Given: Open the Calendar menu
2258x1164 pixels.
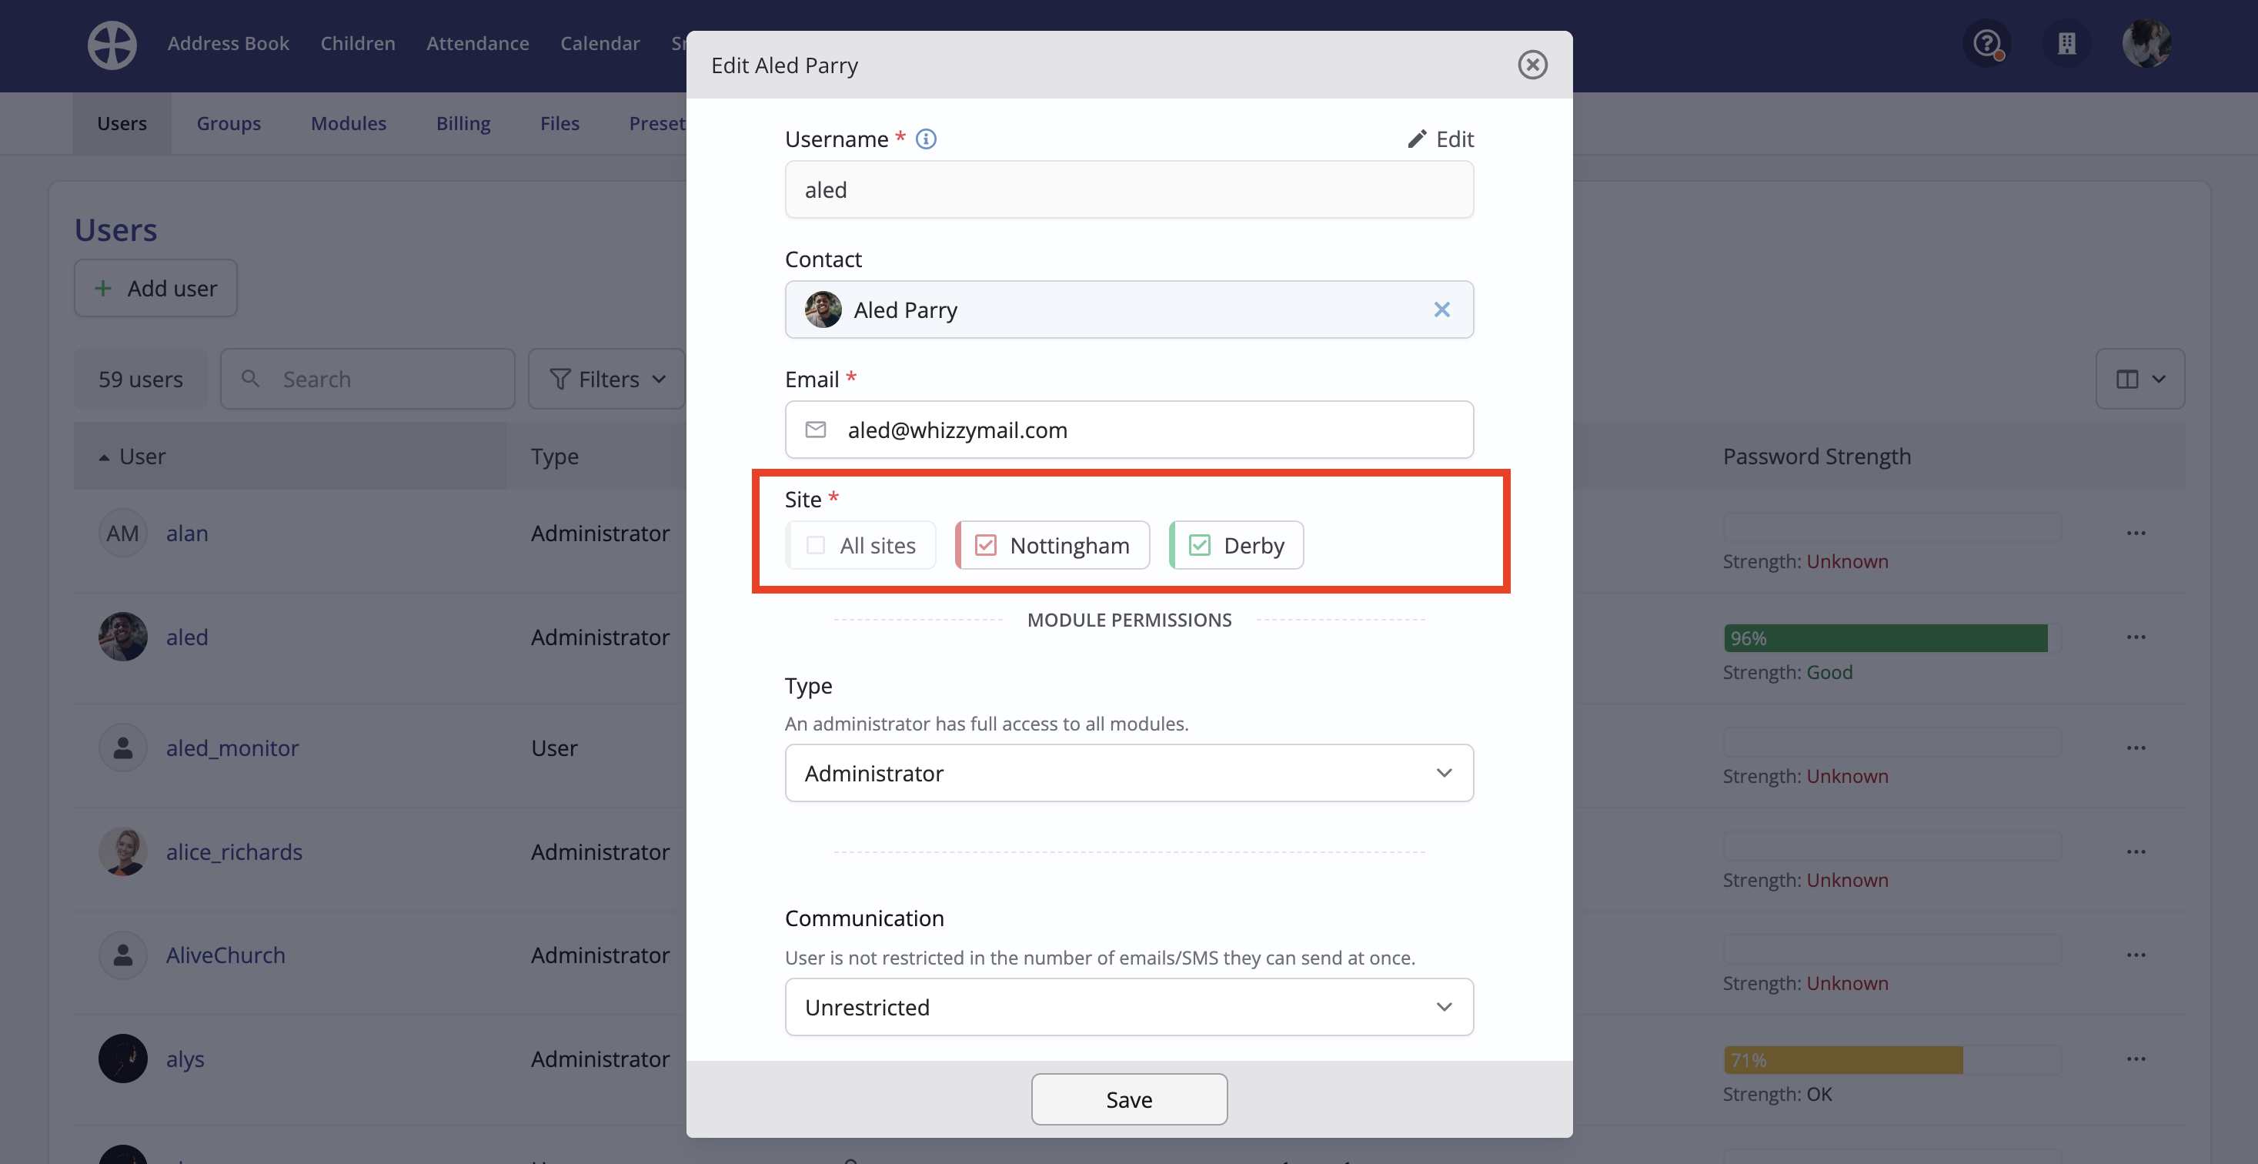Looking at the screenshot, I should 600,44.
